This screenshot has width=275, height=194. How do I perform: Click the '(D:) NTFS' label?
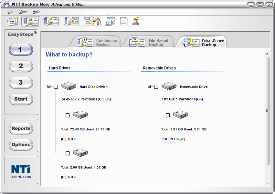[69, 177]
